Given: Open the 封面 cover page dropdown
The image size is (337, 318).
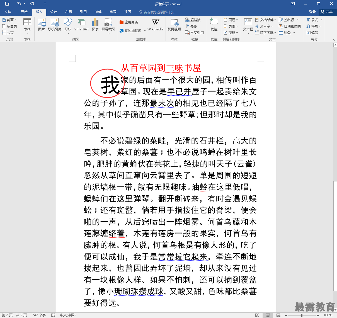Looking at the screenshot, I should click(9, 20).
